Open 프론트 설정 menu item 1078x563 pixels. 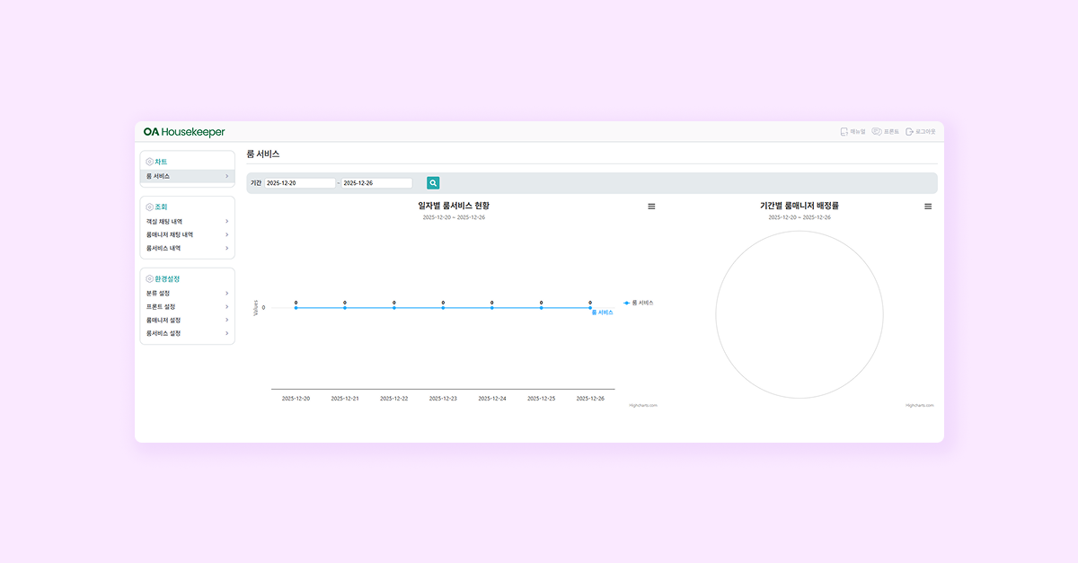188,306
